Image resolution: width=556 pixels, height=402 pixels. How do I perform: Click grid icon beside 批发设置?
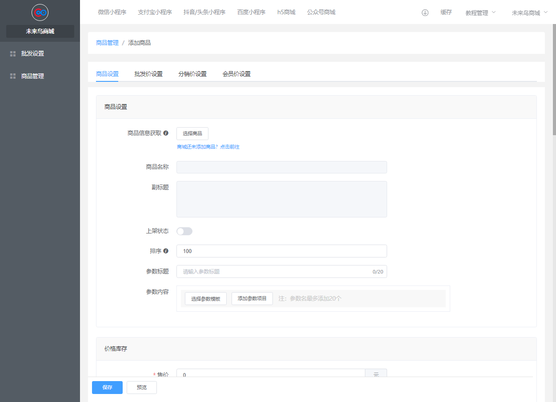tap(13, 54)
